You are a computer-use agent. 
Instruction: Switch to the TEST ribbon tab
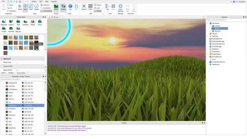pyautogui.click(x=41, y=2)
